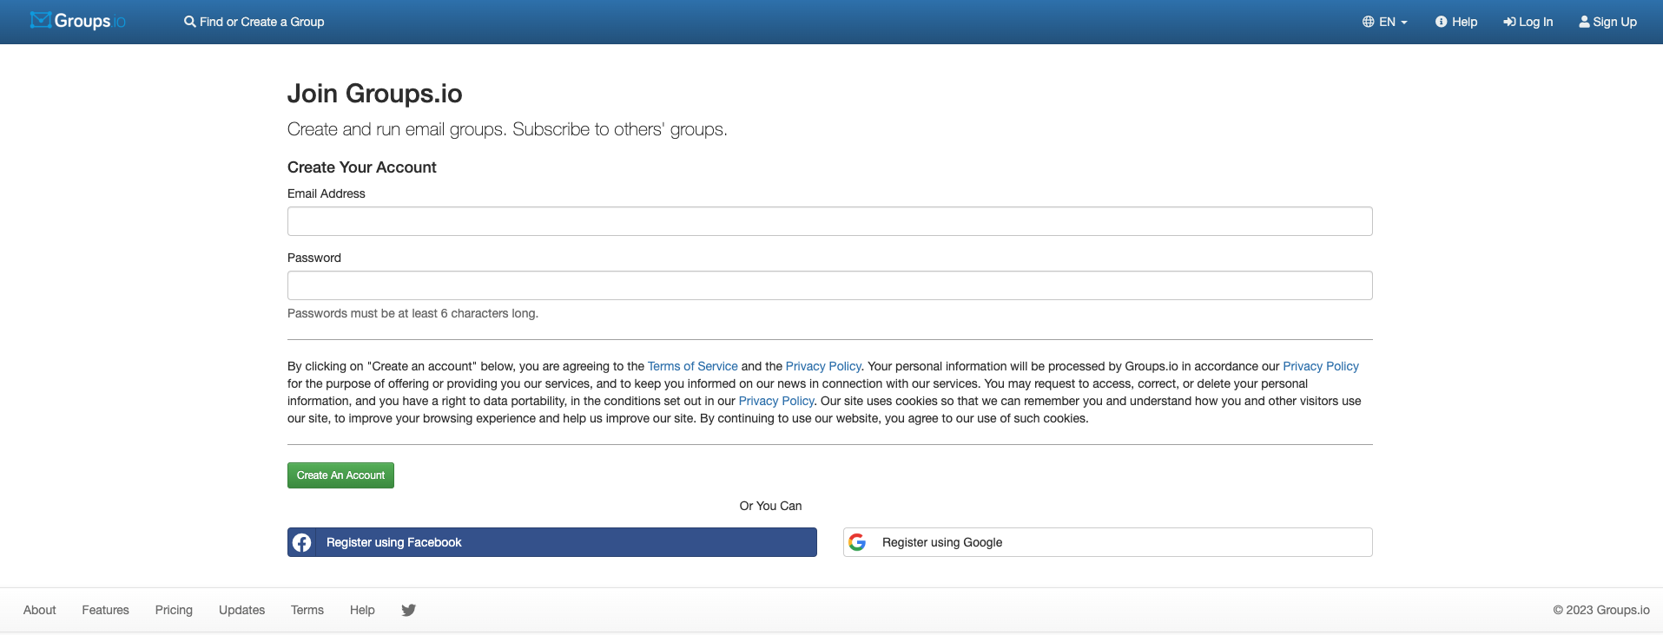Register using Facebook button
Viewport: 1663px width, 635px height.
tap(551, 542)
